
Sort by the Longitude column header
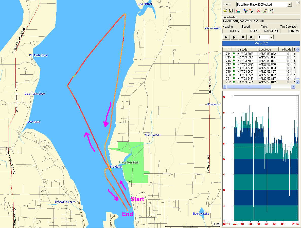(x=268, y=49)
